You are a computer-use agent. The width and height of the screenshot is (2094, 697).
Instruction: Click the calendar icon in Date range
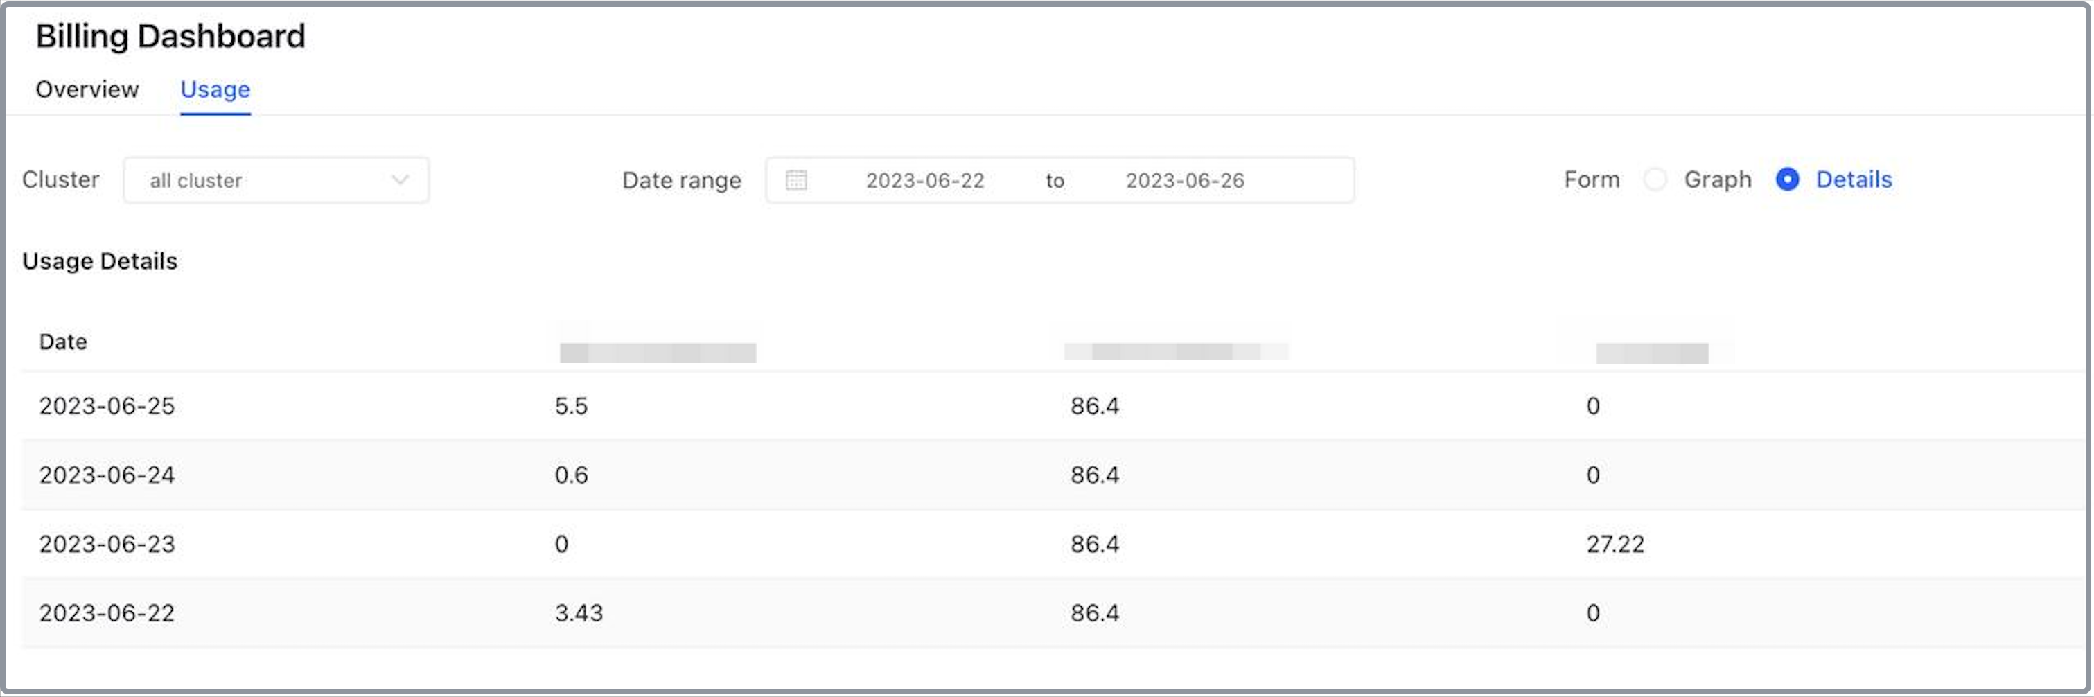point(796,179)
